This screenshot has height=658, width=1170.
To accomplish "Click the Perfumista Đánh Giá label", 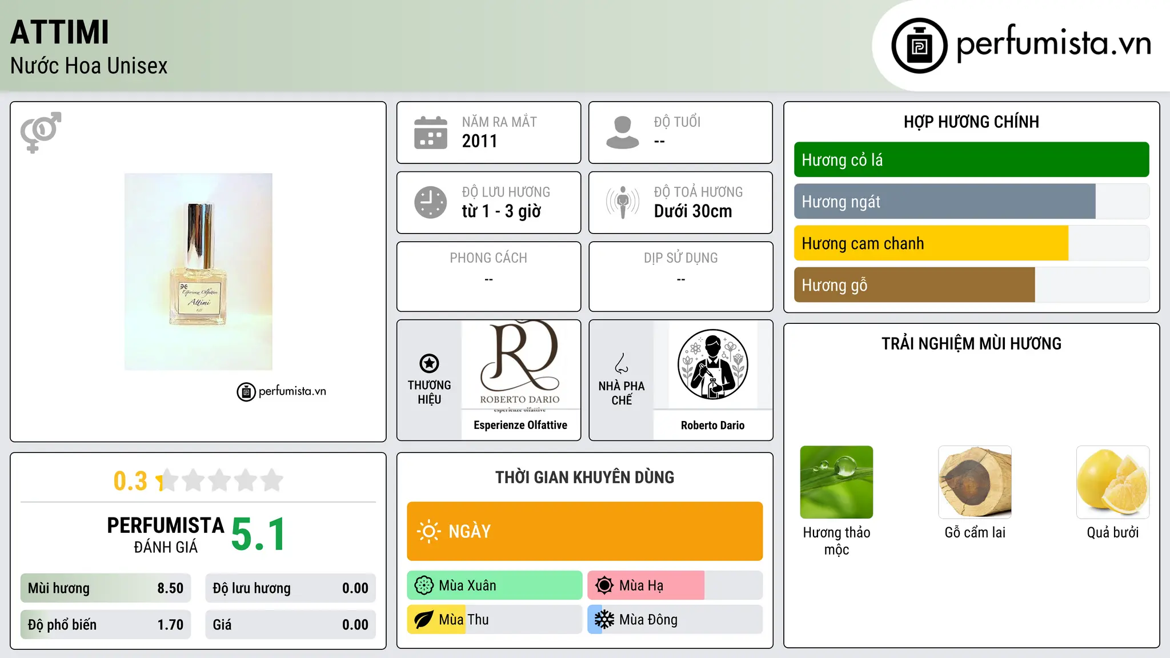I will (166, 535).
